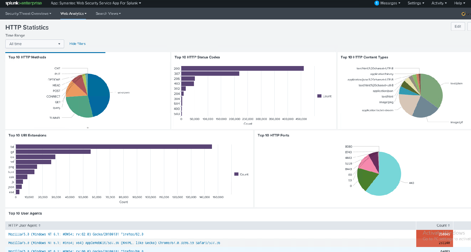
Task: Click the Symantec logo icon
Action: 464,14
